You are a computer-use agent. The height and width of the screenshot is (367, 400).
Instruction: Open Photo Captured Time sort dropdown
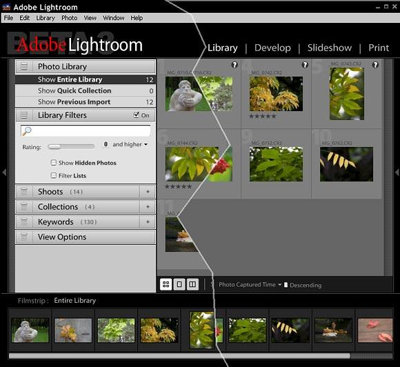pyautogui.click(x=250, y=285)
